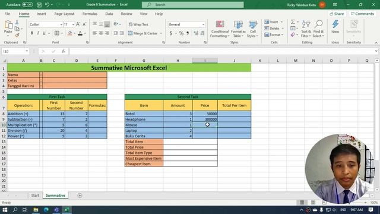Click Merge & Center button
The height and width of the screenshot is (214, 380).
pos(142,33)
